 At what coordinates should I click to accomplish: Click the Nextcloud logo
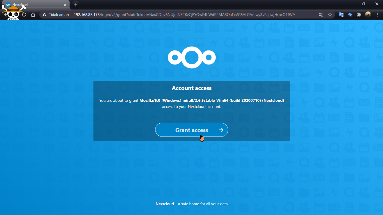192,57
